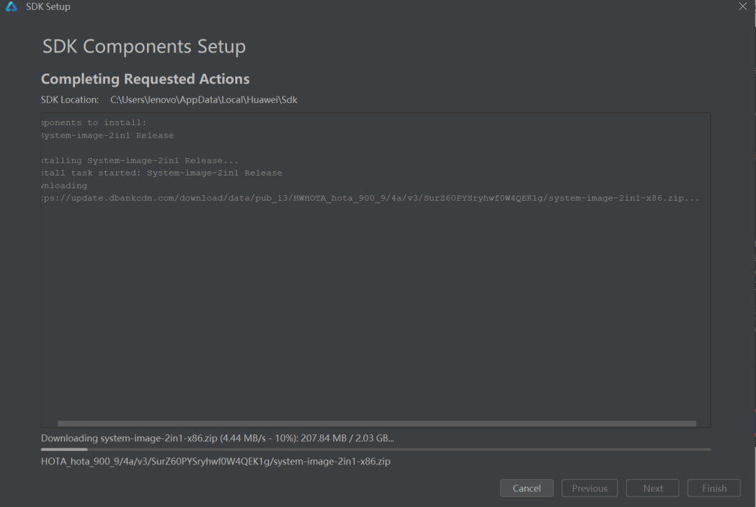Click the 'SDK Setup' window title text

pos(48,7)
